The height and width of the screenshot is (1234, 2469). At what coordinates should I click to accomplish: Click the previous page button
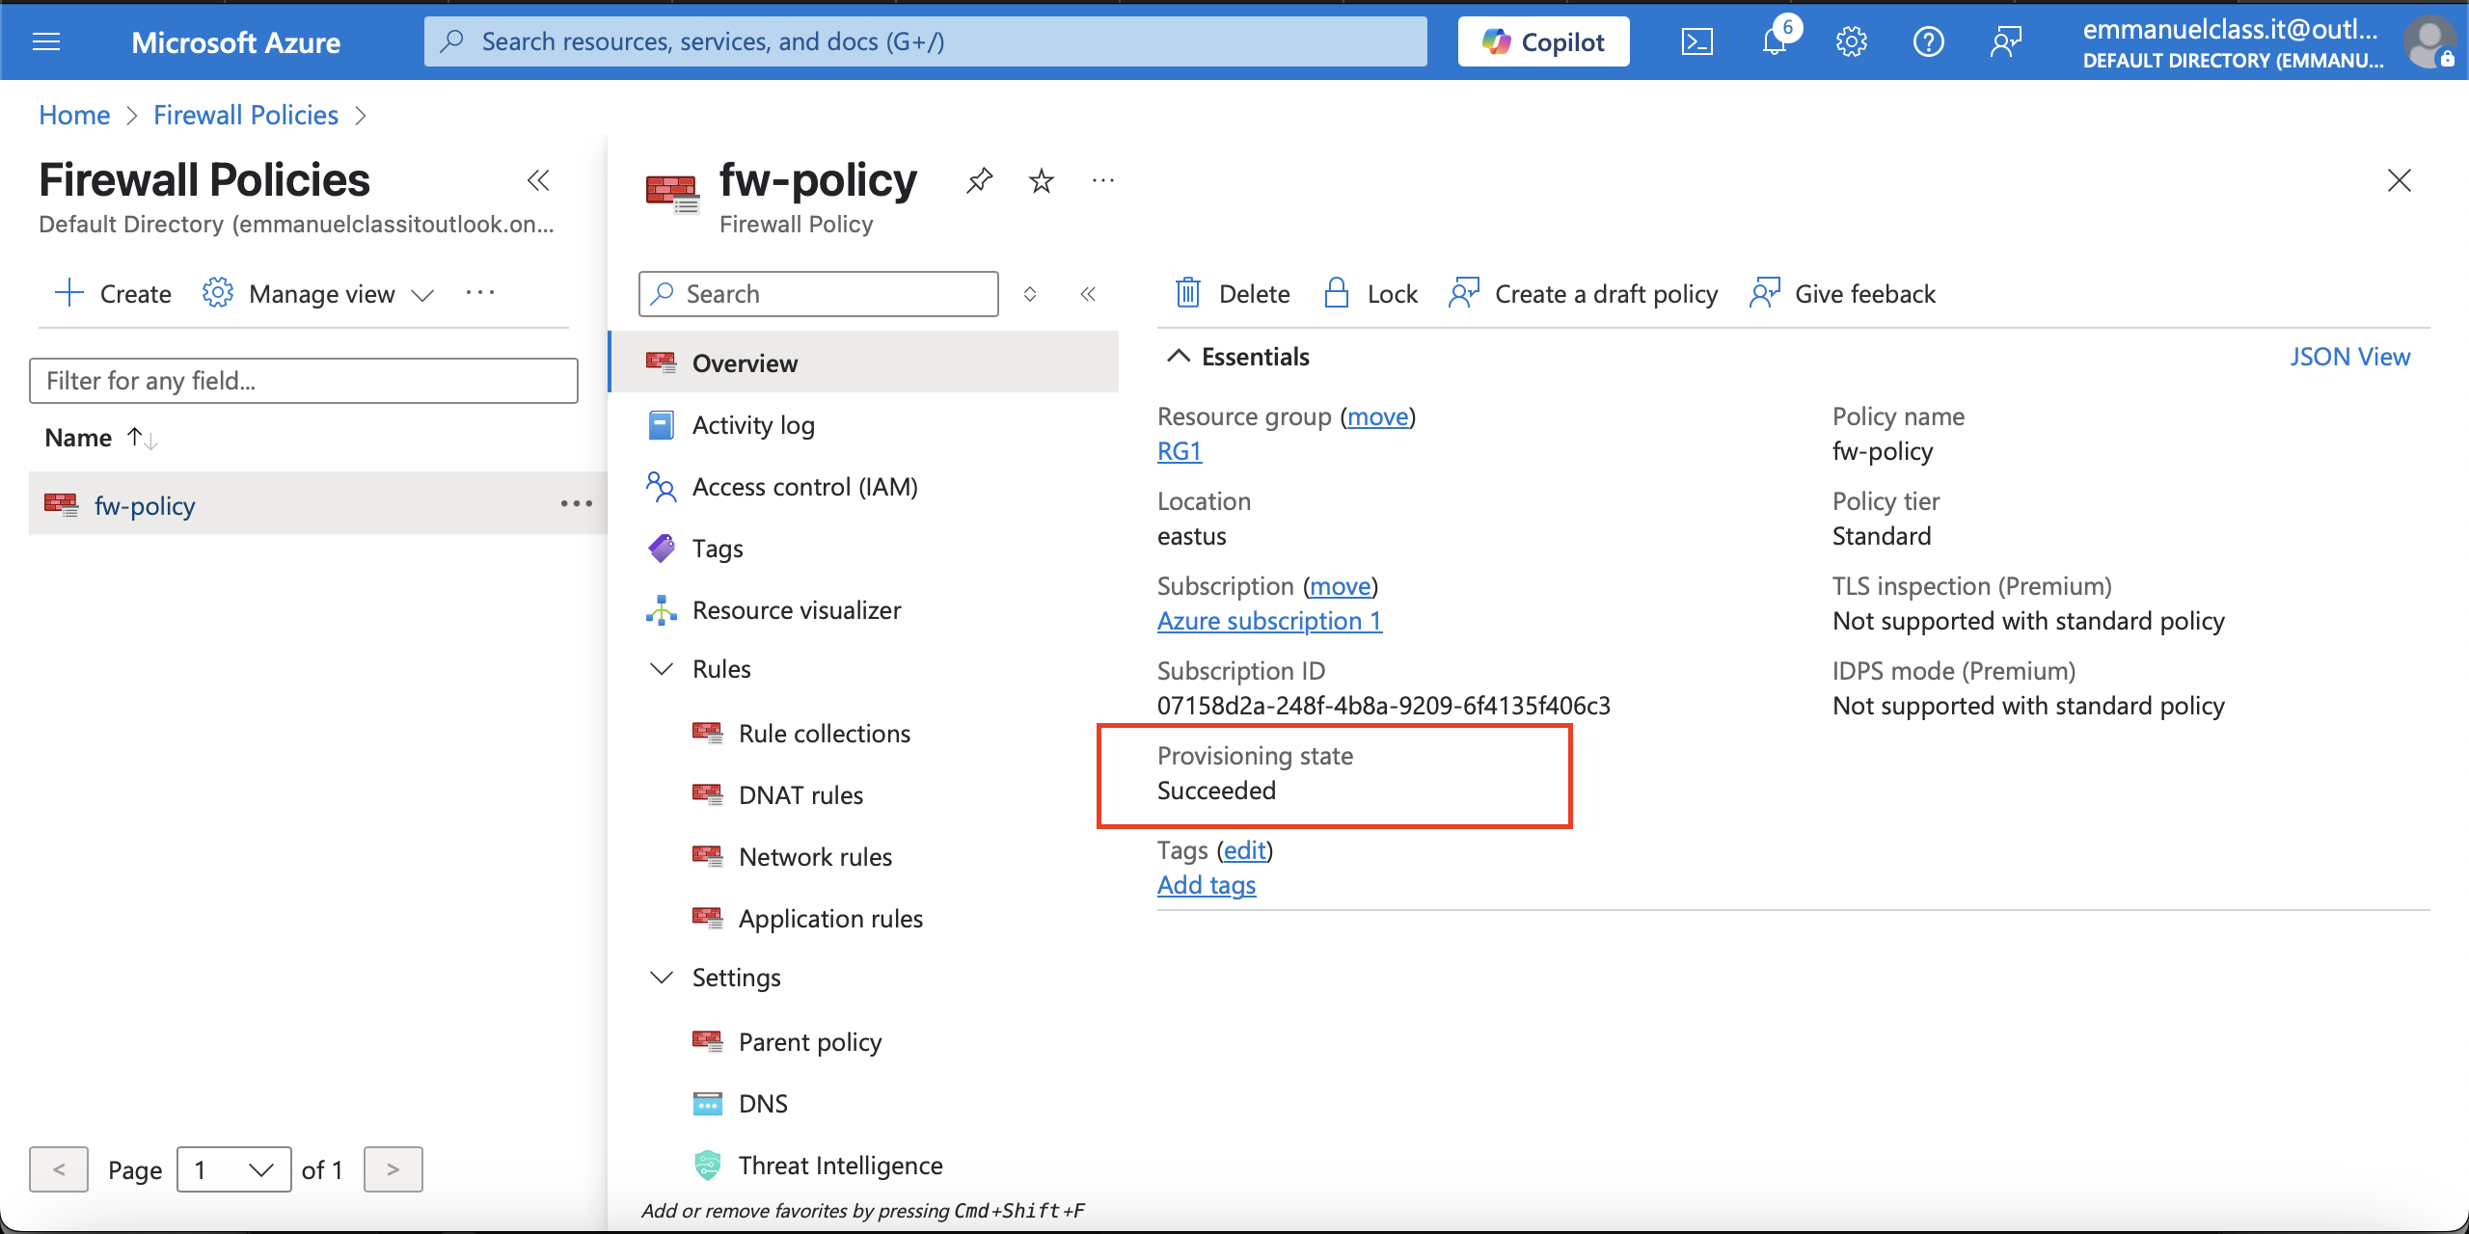(x=59, y=1169)
